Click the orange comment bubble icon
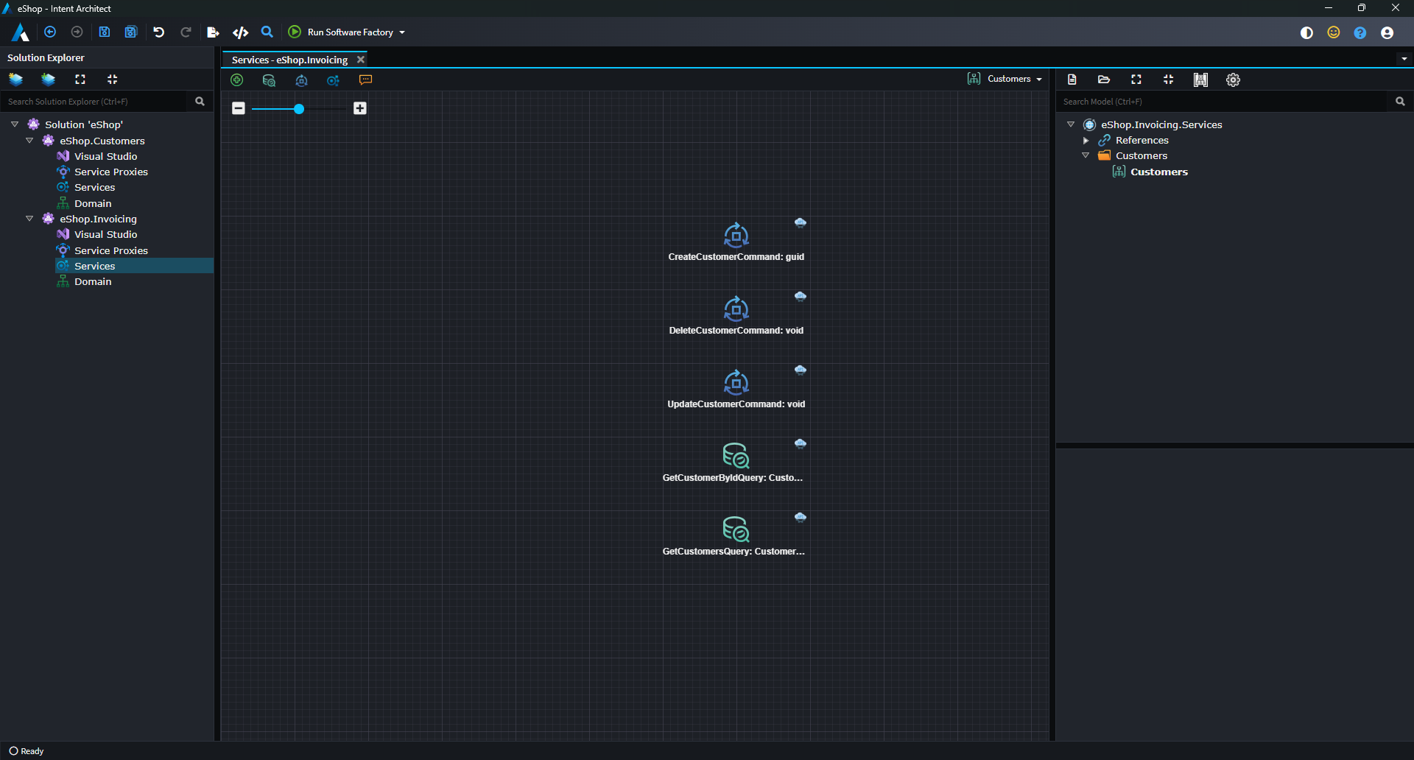The width and height of the screenshot is (1414, 760). pos(365,80)
